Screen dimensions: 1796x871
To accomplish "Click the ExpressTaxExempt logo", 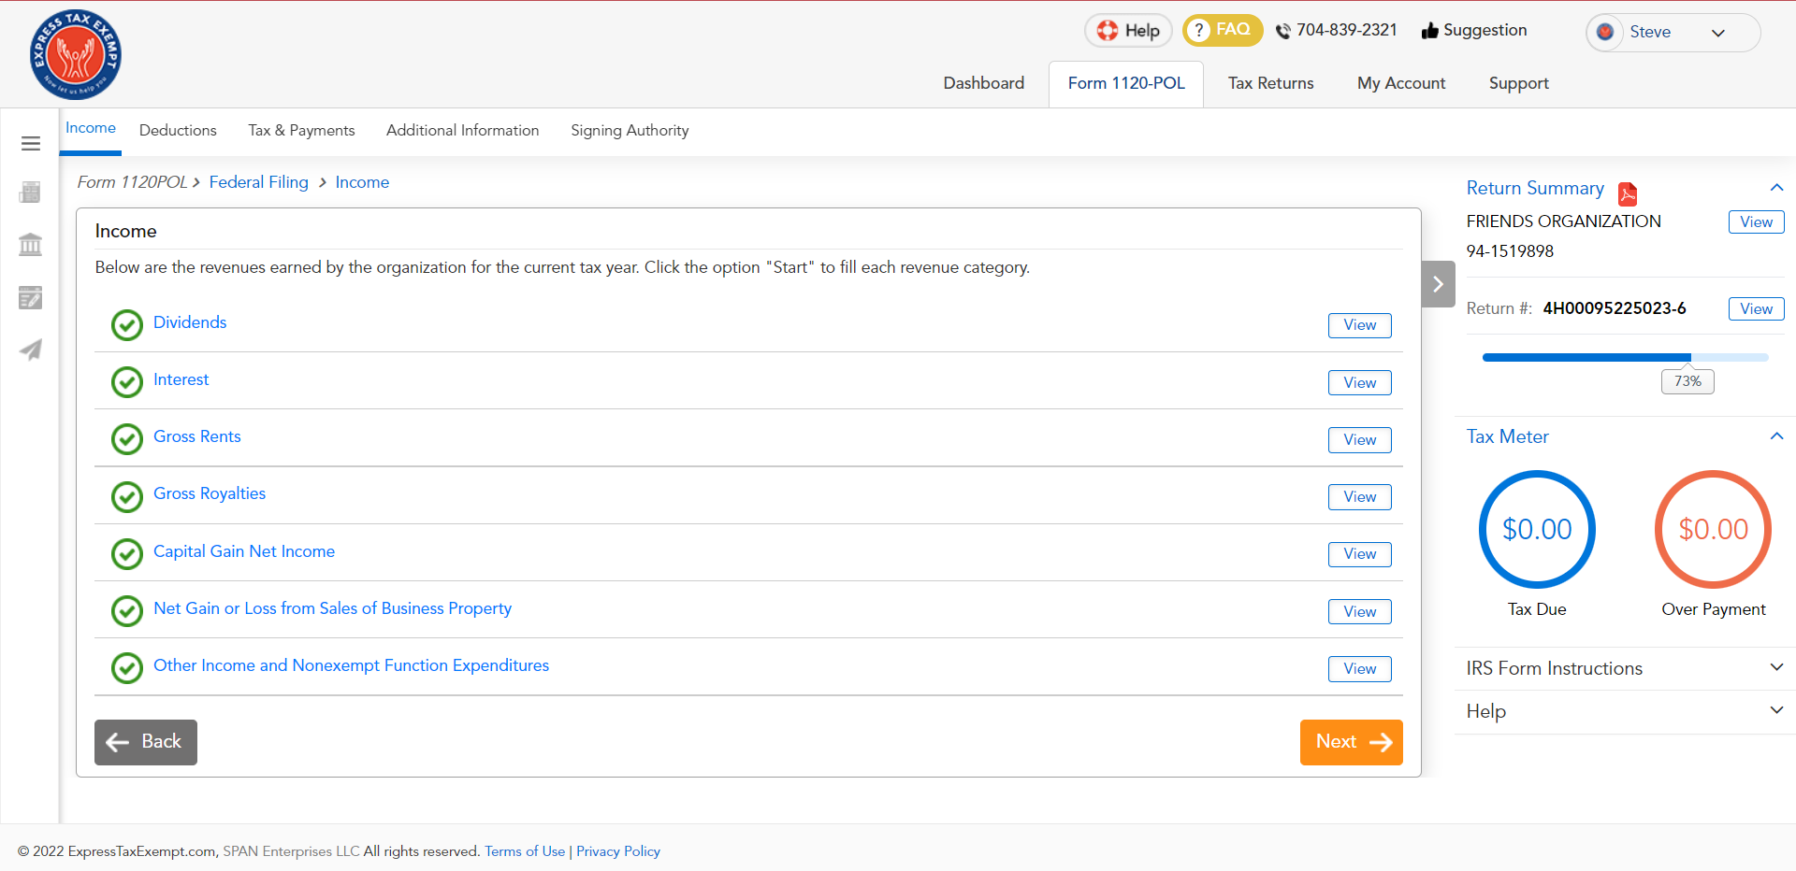I will point(75,54).
